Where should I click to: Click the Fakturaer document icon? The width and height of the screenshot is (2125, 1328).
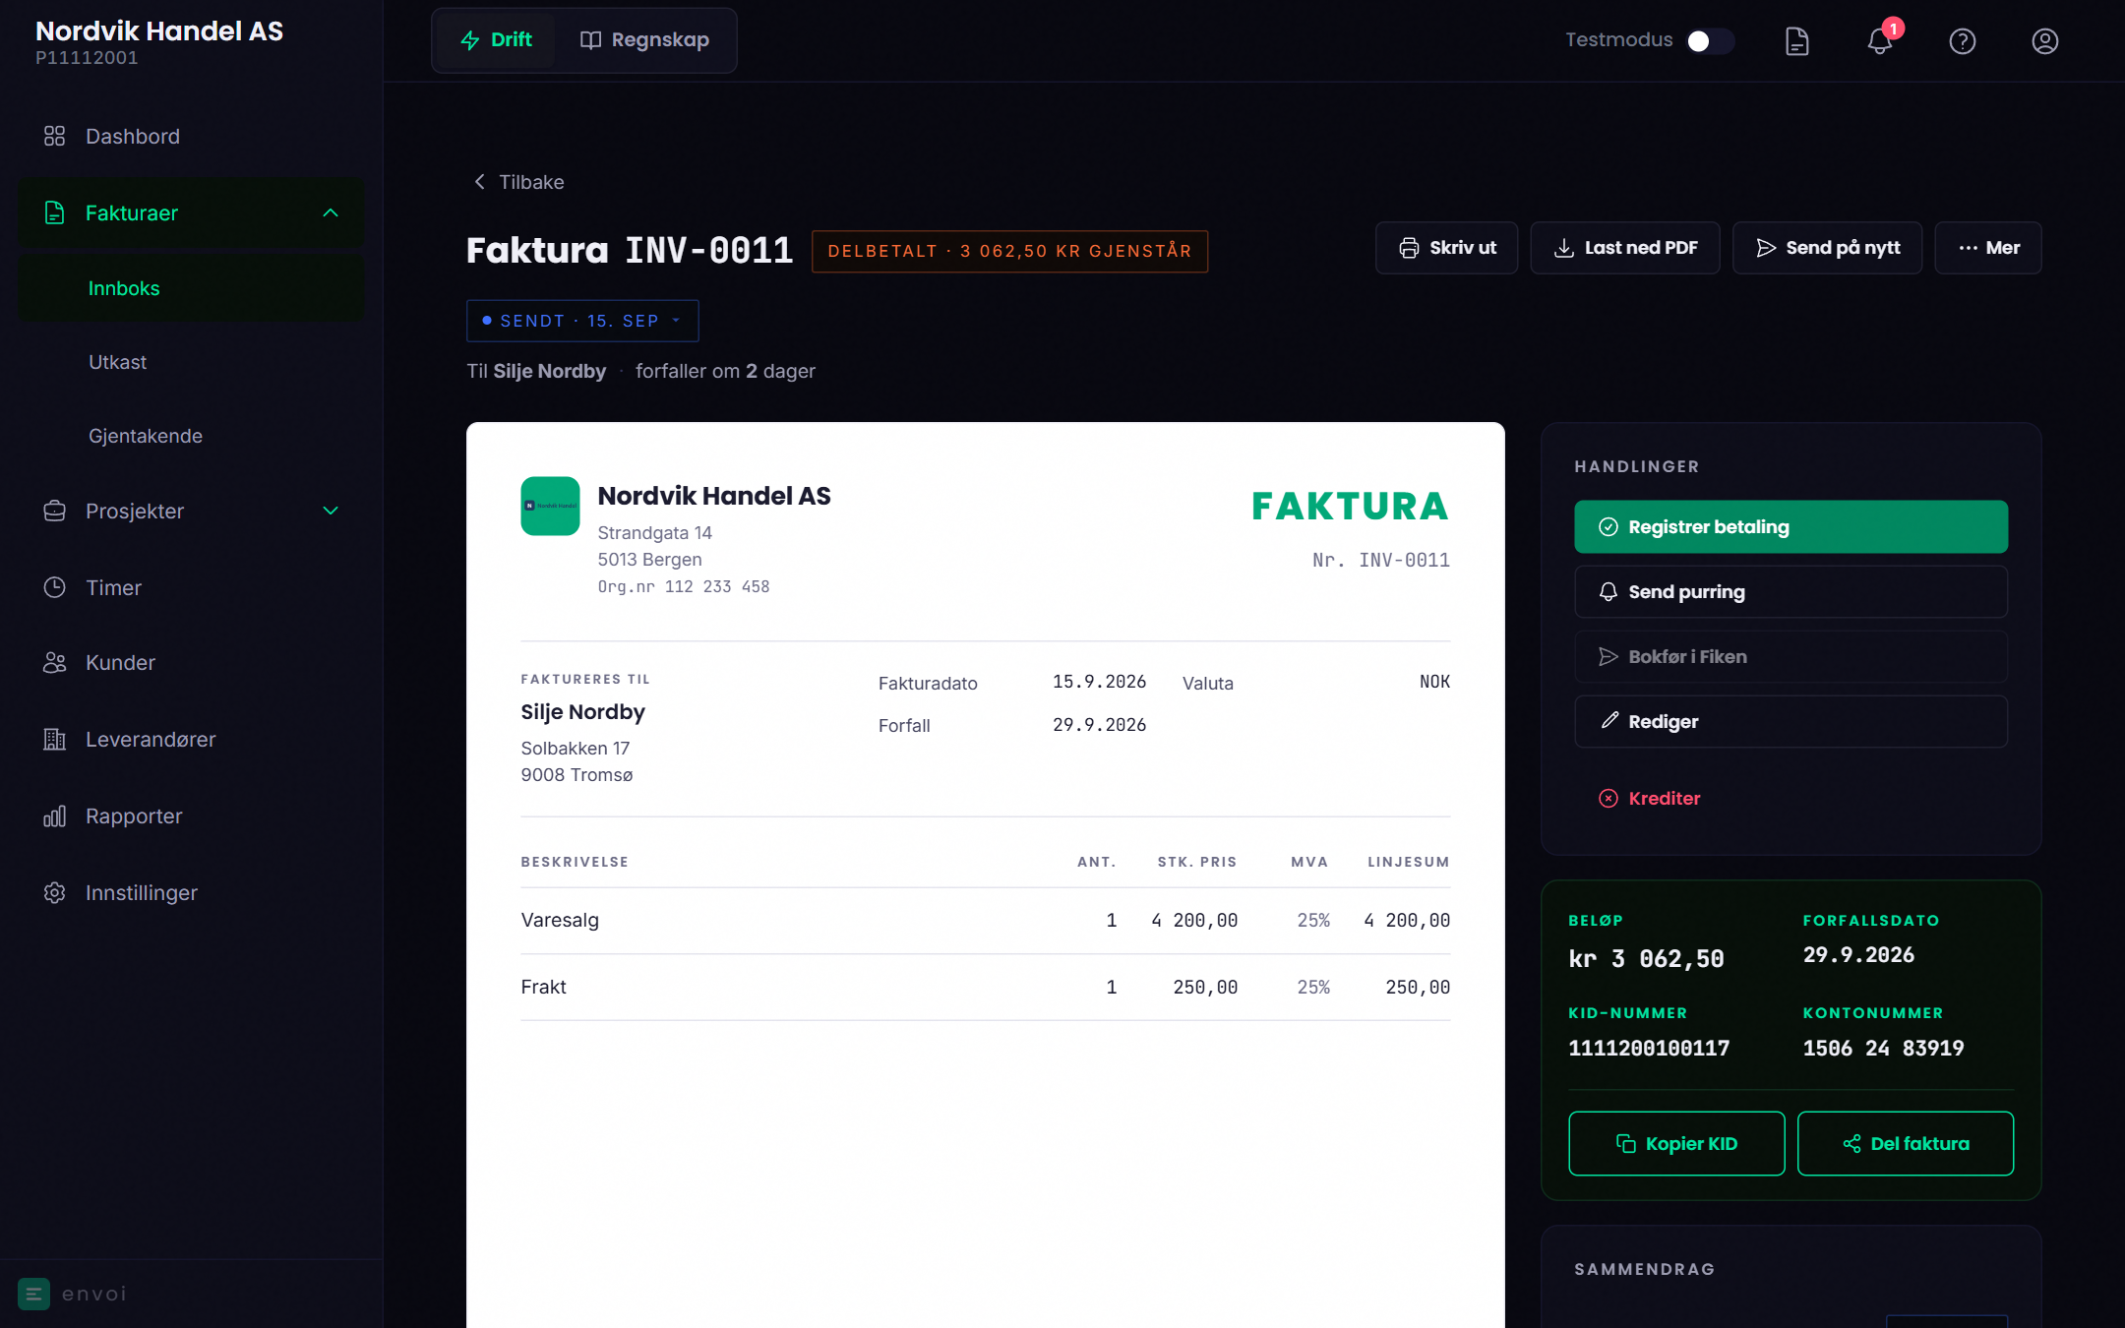[54, 212]
